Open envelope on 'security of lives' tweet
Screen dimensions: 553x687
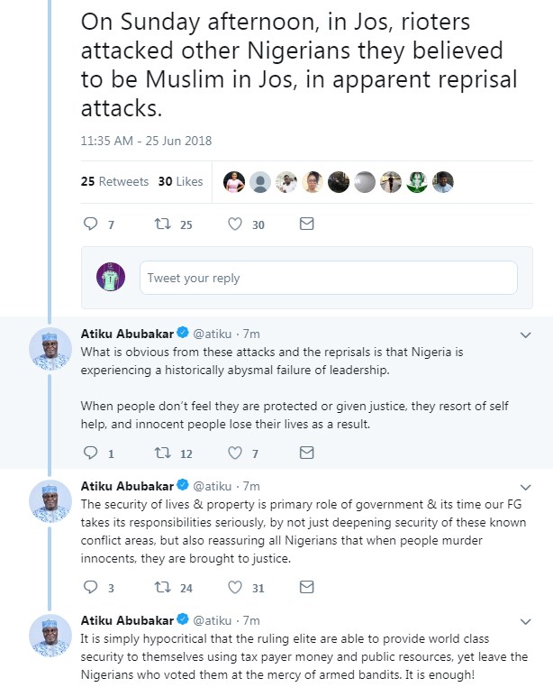point(306,587)
